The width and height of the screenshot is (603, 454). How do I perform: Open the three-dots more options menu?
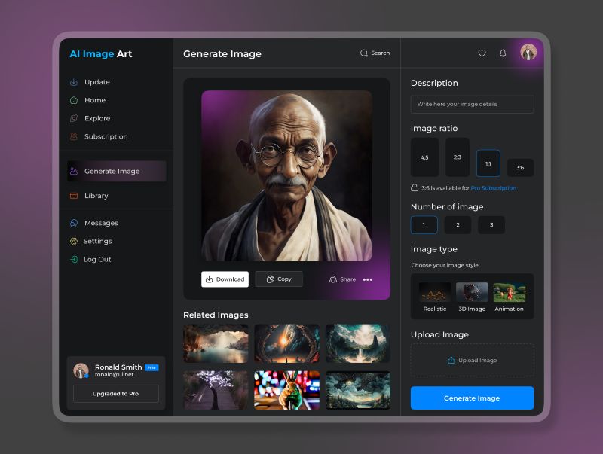tap(368, 279)
